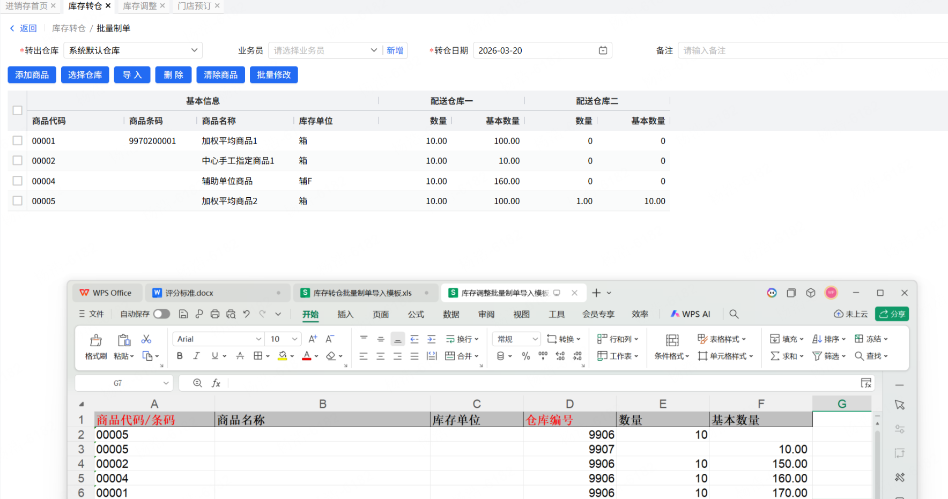Switch to the 插入 ribbon tab
The image size is (948, 499).
[345, 314]
